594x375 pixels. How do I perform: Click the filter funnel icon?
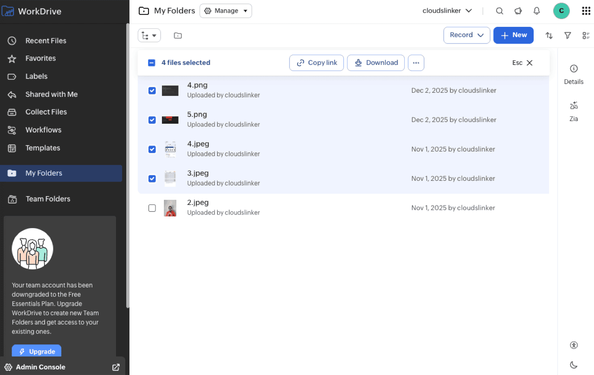(567, 35)
